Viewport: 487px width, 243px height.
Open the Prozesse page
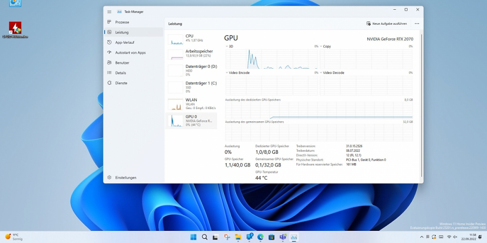coord(133,22)
